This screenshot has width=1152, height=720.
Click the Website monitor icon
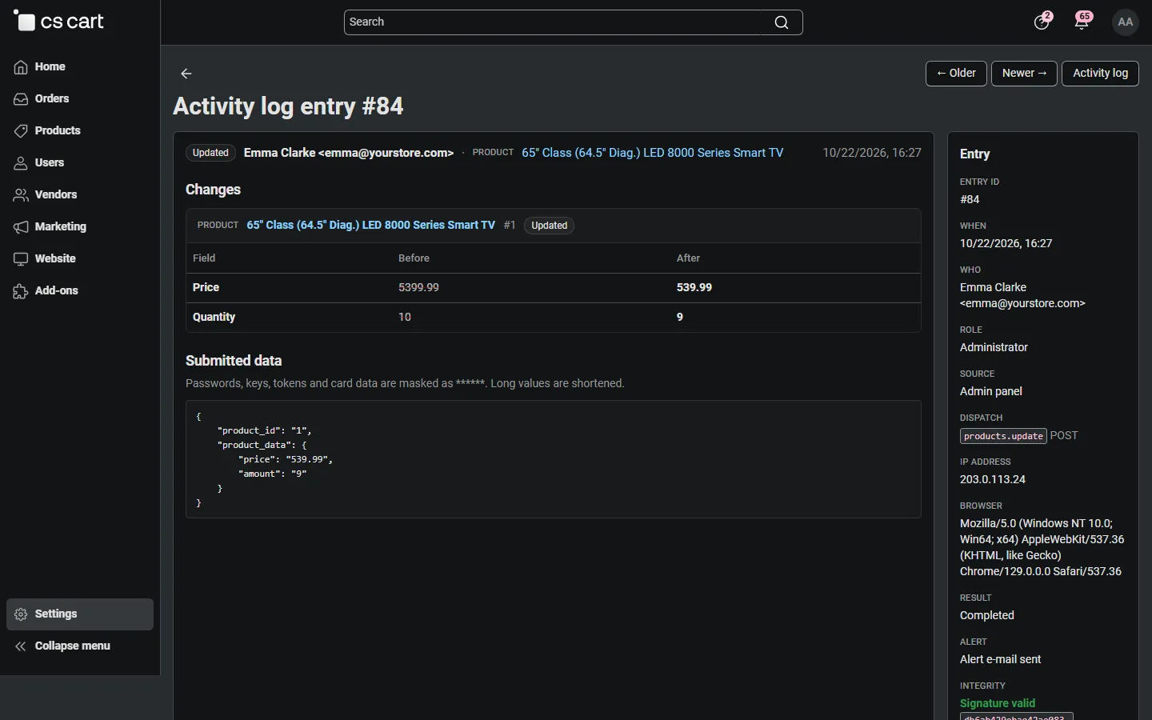pyautogui.click(x=21, y=259)
